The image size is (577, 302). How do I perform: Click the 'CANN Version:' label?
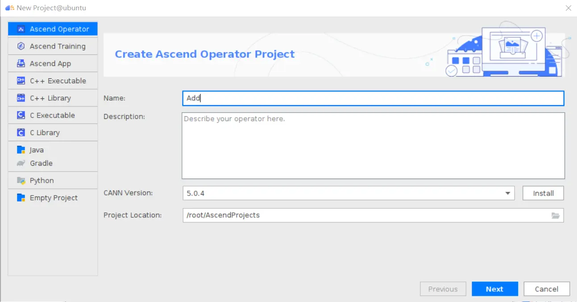tap(128, 193)
